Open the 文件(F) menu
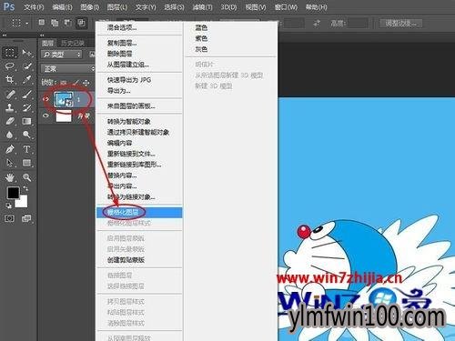455x341 pixels. (x=34, y=7)
